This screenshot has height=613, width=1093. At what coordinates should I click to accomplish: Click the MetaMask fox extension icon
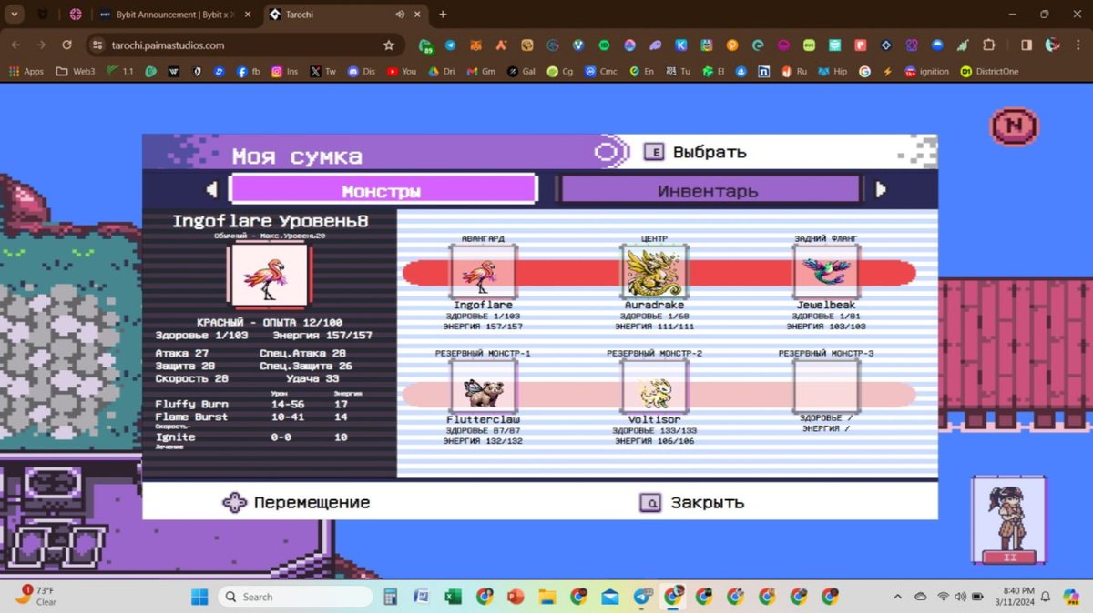click(475, 45)
